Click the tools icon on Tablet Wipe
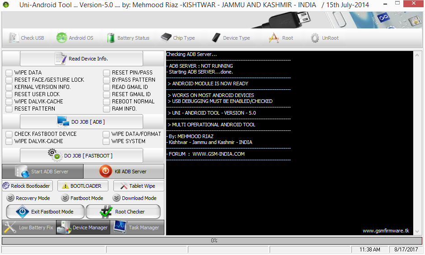 (124, 186)
